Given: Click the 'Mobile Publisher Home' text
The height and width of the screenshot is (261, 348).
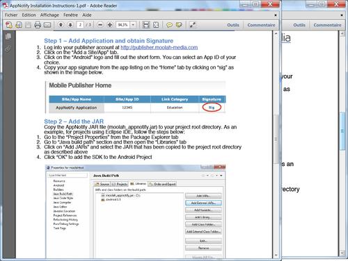Looking at the screenshot, I should 80,85.
